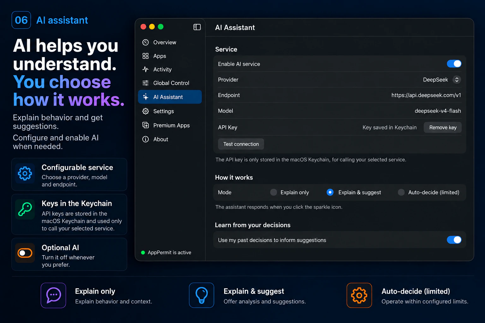Open Premium Apps in the sidebar

point(170,125)
